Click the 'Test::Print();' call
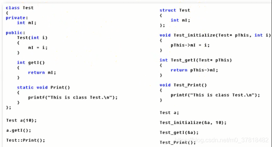272x147 pixels. (25, 140)
